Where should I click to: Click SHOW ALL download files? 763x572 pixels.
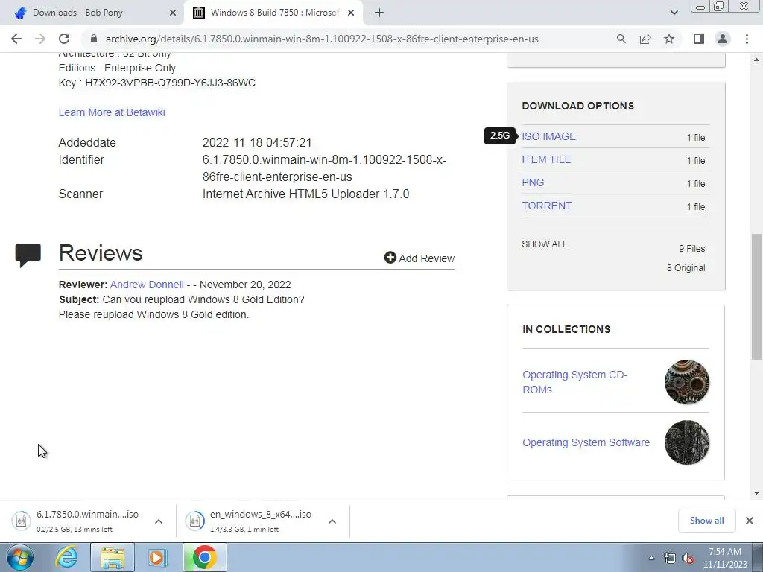click(x=545, y=244)
